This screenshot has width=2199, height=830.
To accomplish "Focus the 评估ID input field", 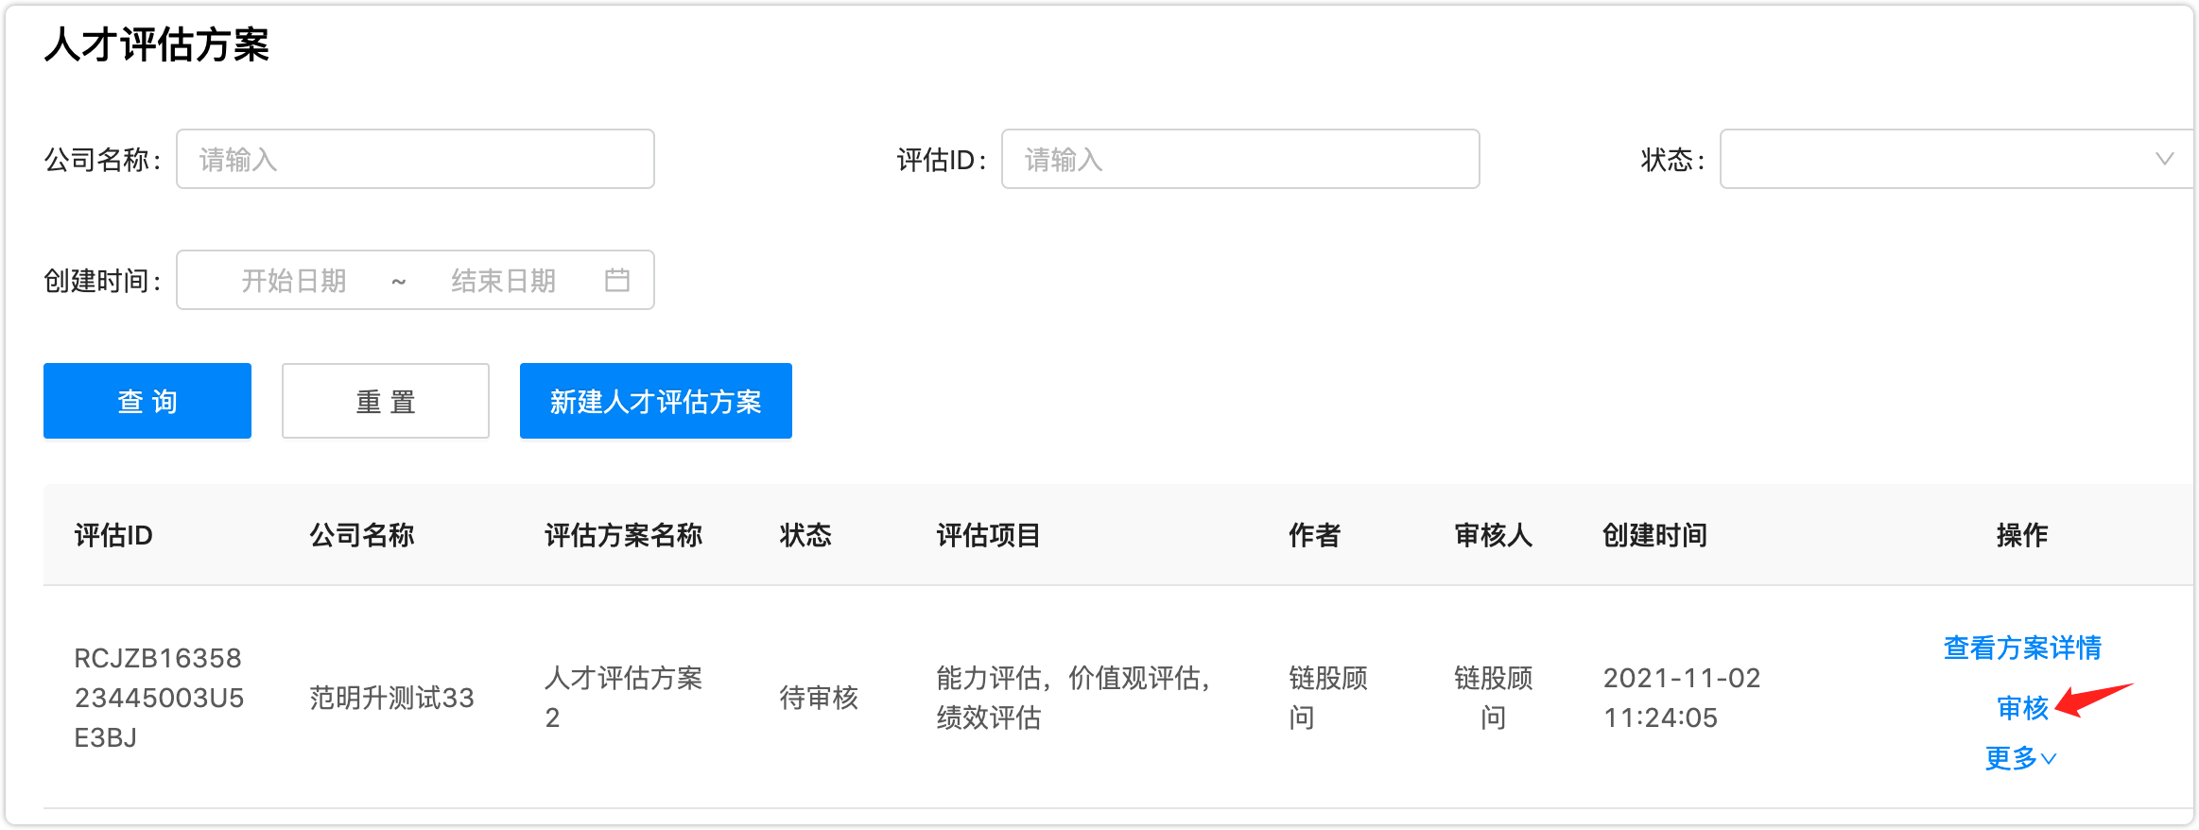I will click(x=1240, y=159).
